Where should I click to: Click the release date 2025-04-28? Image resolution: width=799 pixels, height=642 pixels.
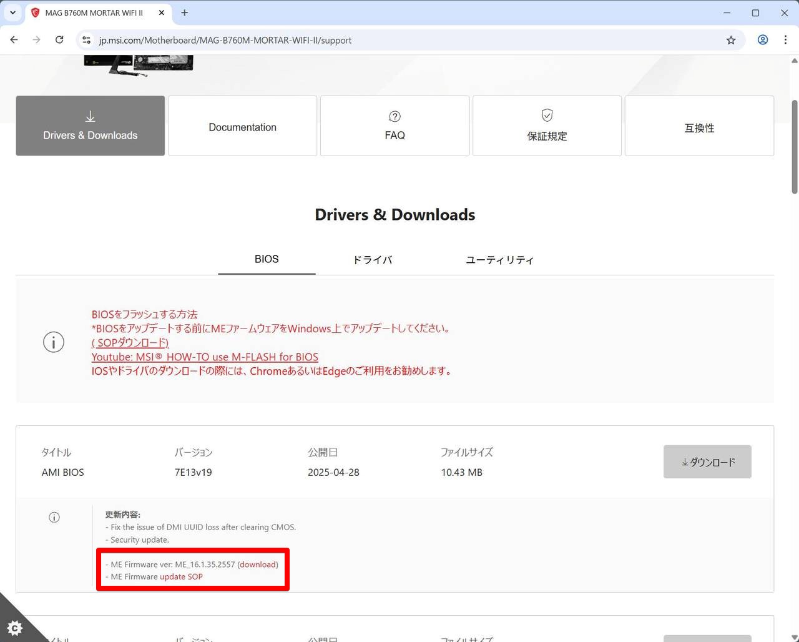click(x=333, y=472)
